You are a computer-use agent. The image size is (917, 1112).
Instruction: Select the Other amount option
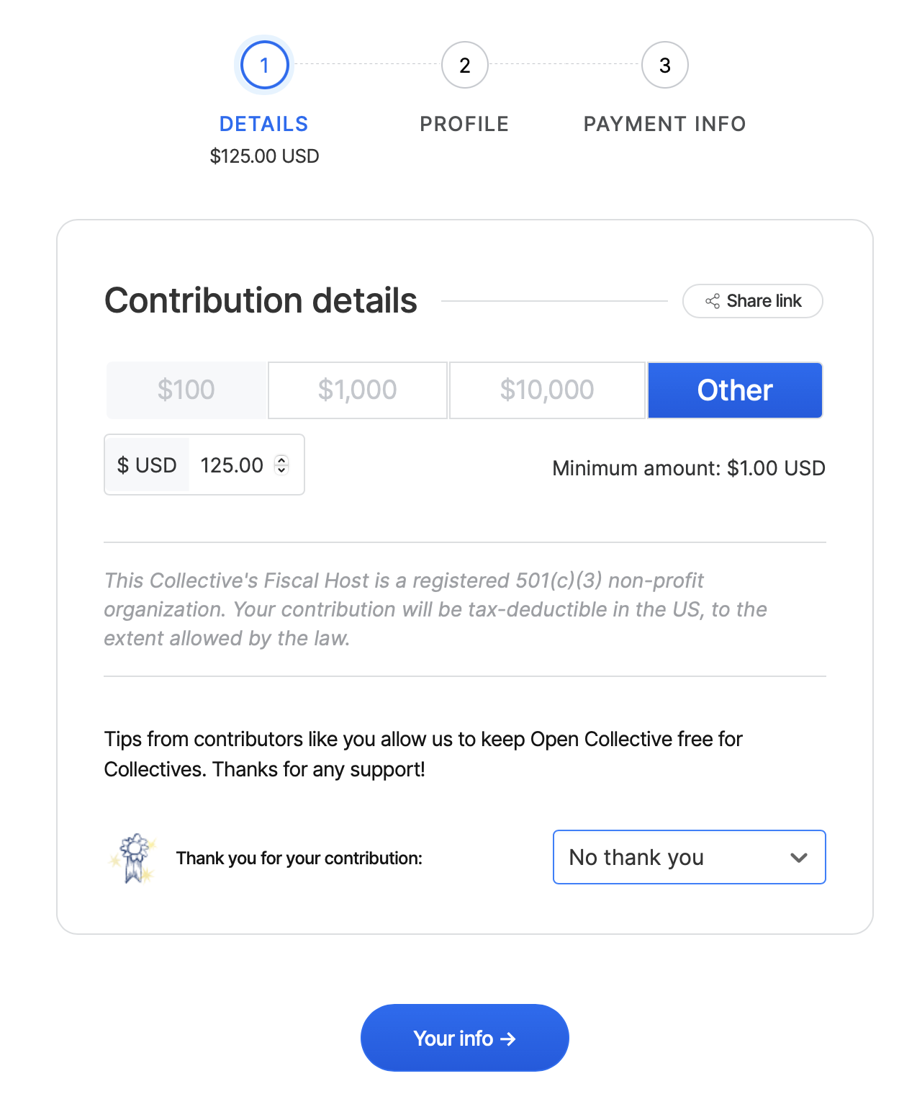tap(735, 390)
